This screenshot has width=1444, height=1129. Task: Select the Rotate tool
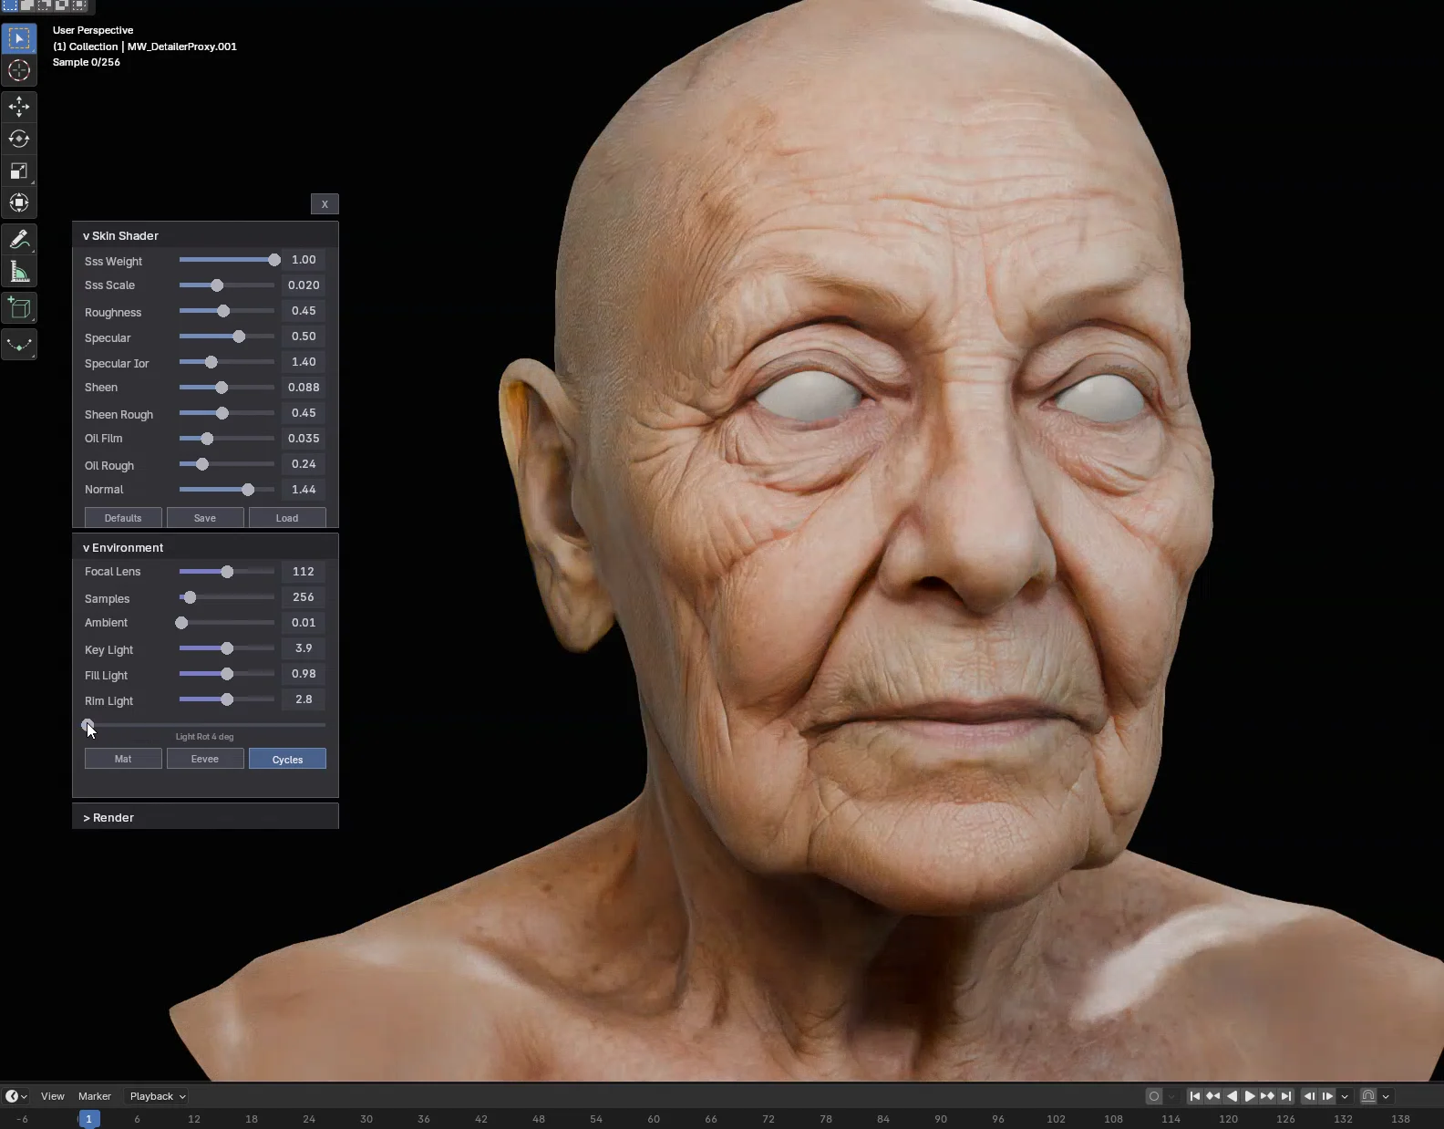(19, 139)
